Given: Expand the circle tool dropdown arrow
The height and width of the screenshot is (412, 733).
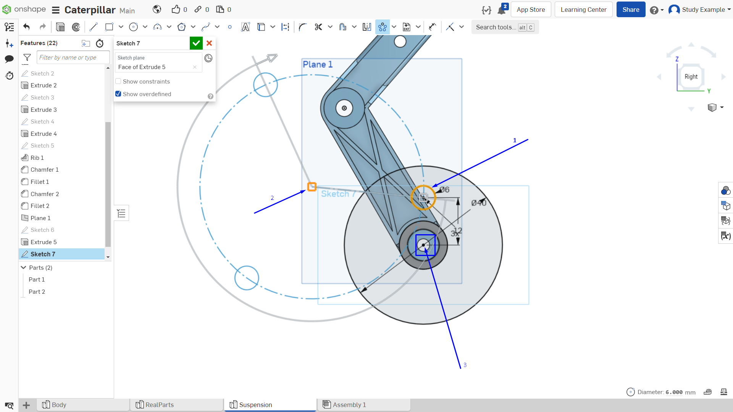Looking at the screenshot, I should (145, 27).
